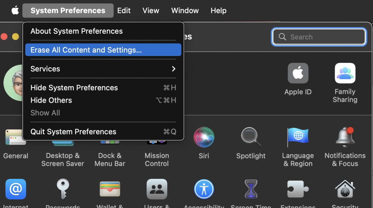
Task: Open Extensions puzzle piece icon
Action: point(298,189)
